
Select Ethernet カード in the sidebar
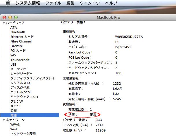tap(22, 37)
